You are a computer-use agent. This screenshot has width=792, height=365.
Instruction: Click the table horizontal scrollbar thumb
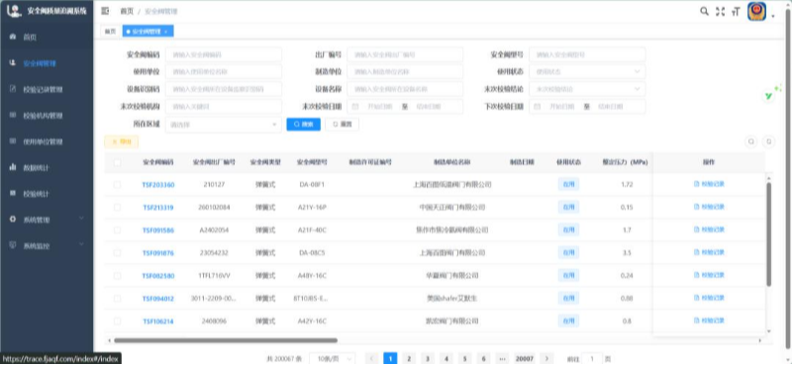point(226,340)
